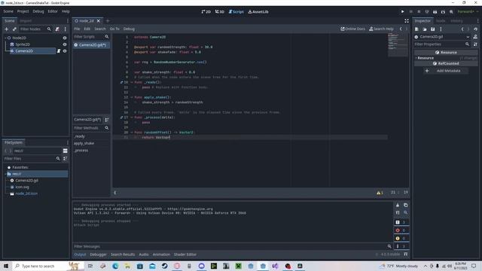Toggle scripts panel arrow at editor bottom-left
This screenshot has height=271, width=482.
[x=115, y=193]
